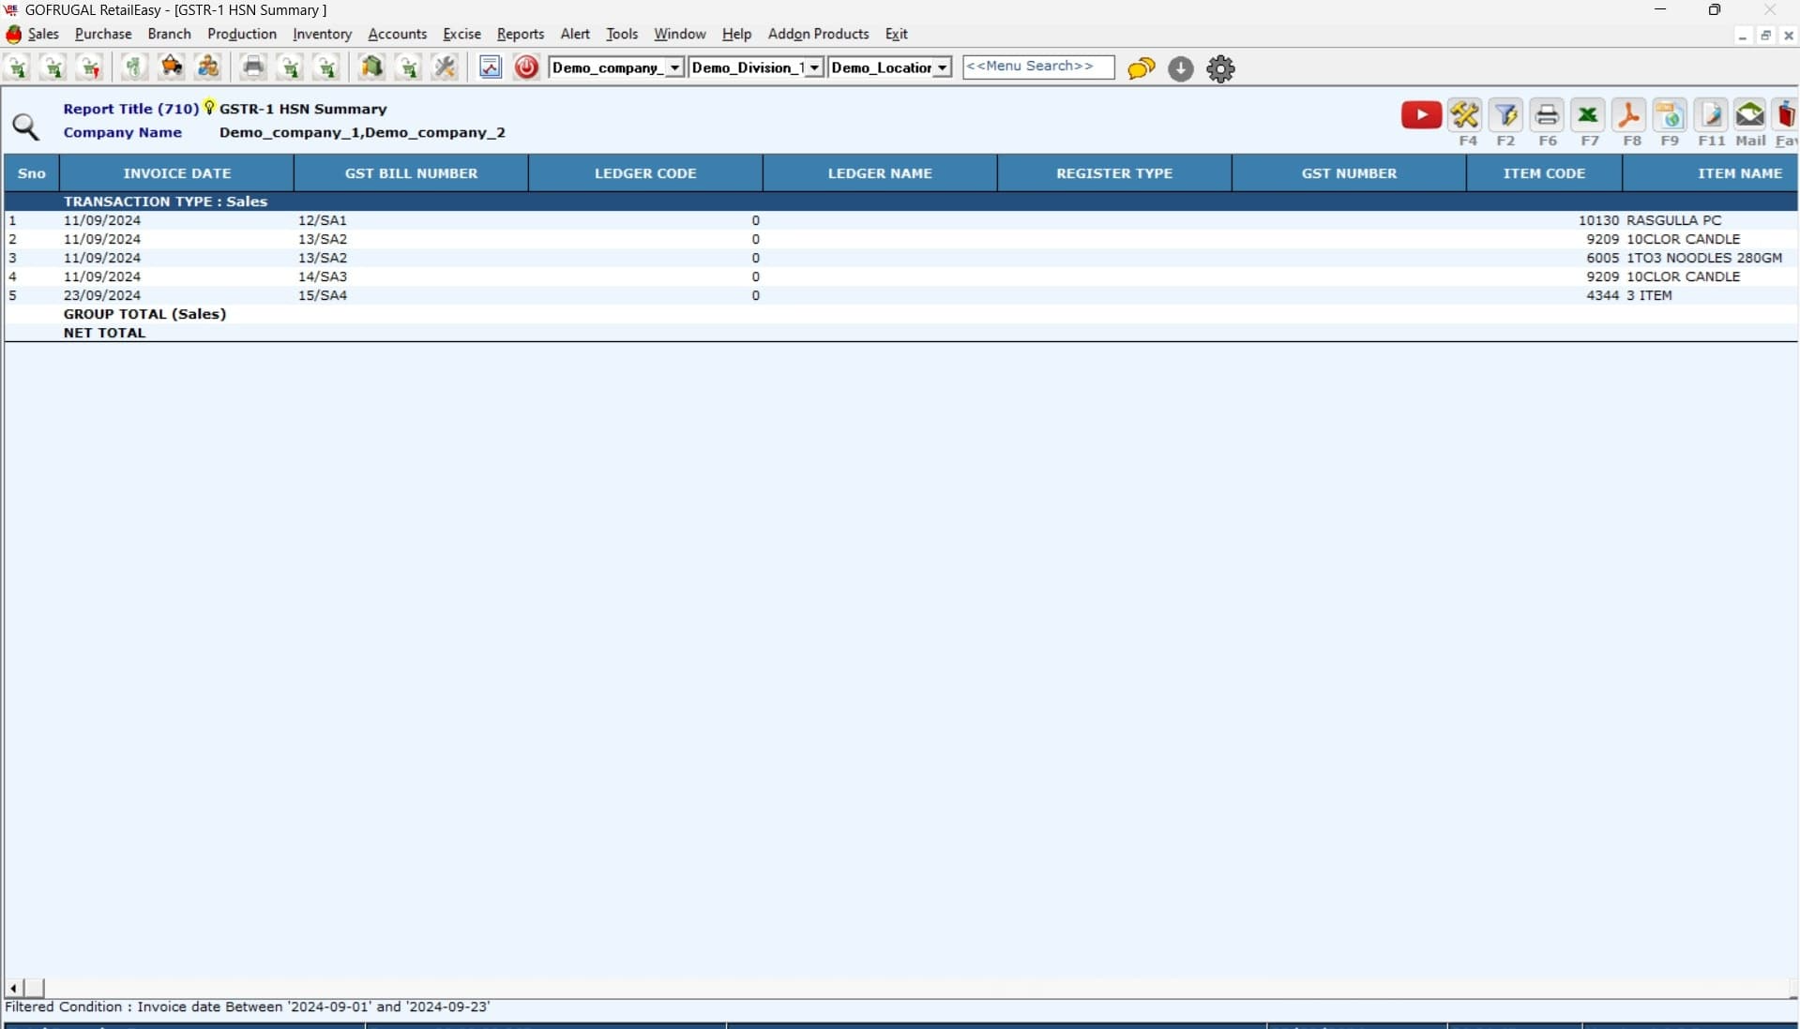Click the ITEM NAME column header
The height and width of the screenshot is (1029, 1800).
(x=1711, y=173)
